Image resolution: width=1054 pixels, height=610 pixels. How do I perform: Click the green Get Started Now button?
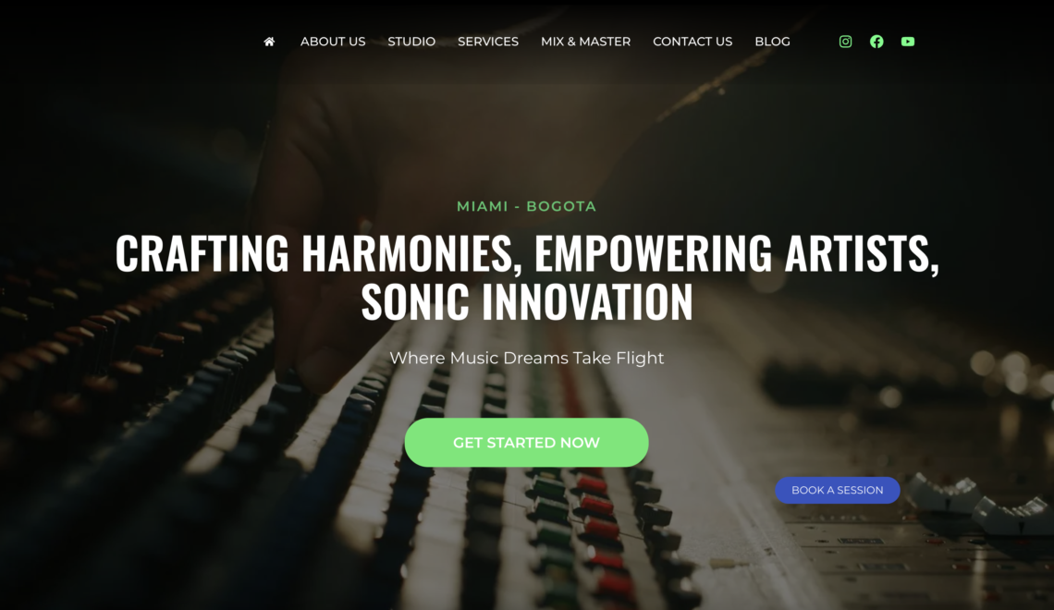(526, 443)
